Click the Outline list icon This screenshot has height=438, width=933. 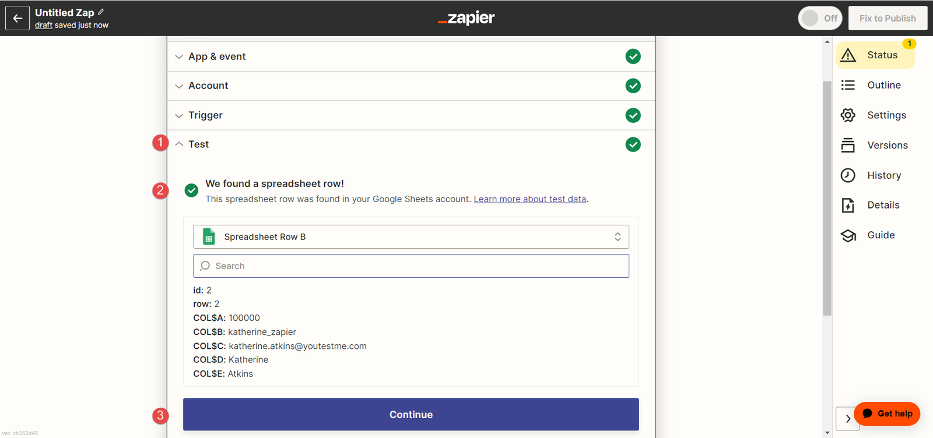(x=848, y=85)
